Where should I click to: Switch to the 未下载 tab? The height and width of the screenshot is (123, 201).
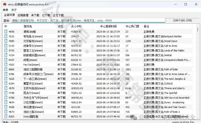35,15
